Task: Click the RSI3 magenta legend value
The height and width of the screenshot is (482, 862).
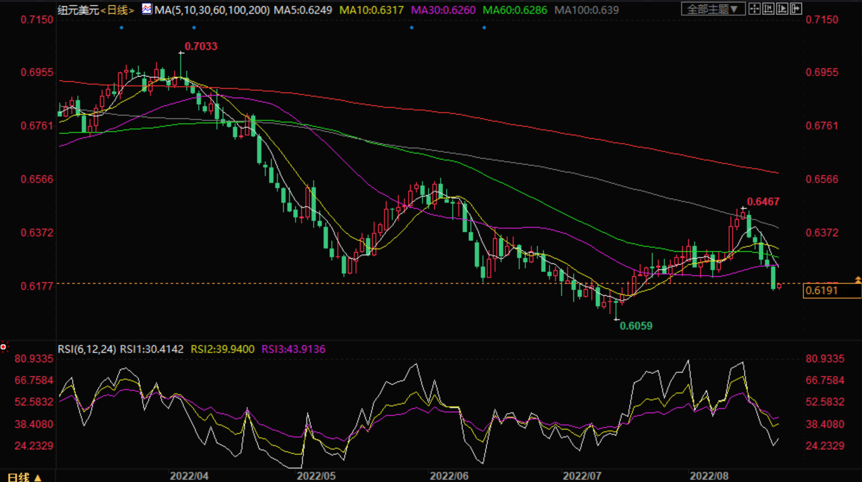Action: tap(293, 349)
